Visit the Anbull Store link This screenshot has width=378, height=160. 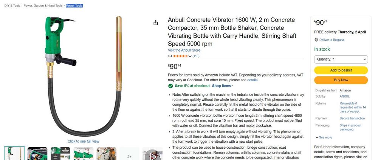coord(184,50)
